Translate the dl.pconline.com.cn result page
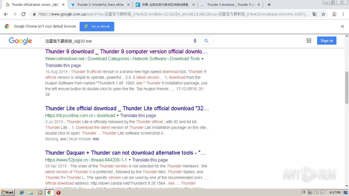349x196 pixels. point(138,115)
